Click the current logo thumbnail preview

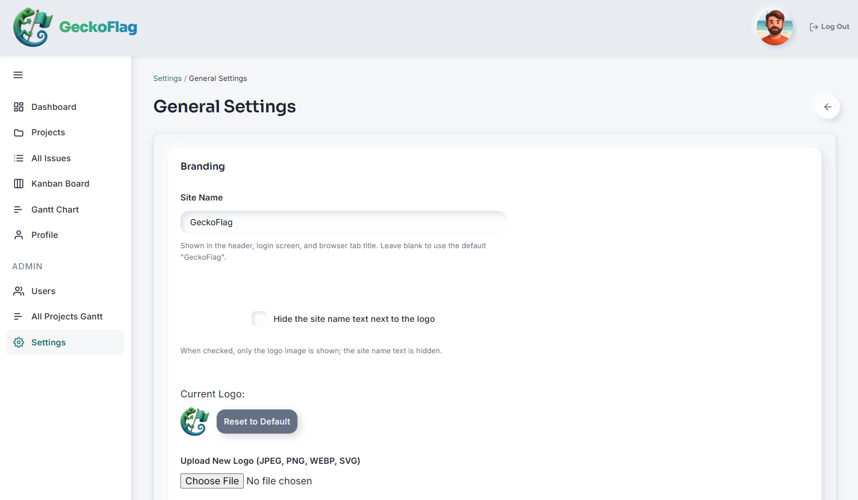coord(195,421)
